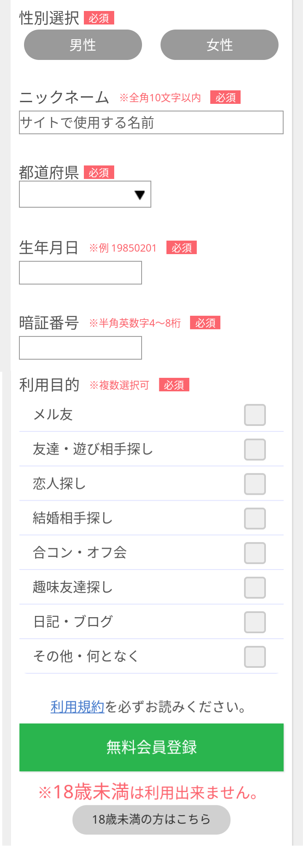Viewport: 303px width, 846px height.
Task: Check the 恋人探し checkbox
Action: [x=255, y=484]
